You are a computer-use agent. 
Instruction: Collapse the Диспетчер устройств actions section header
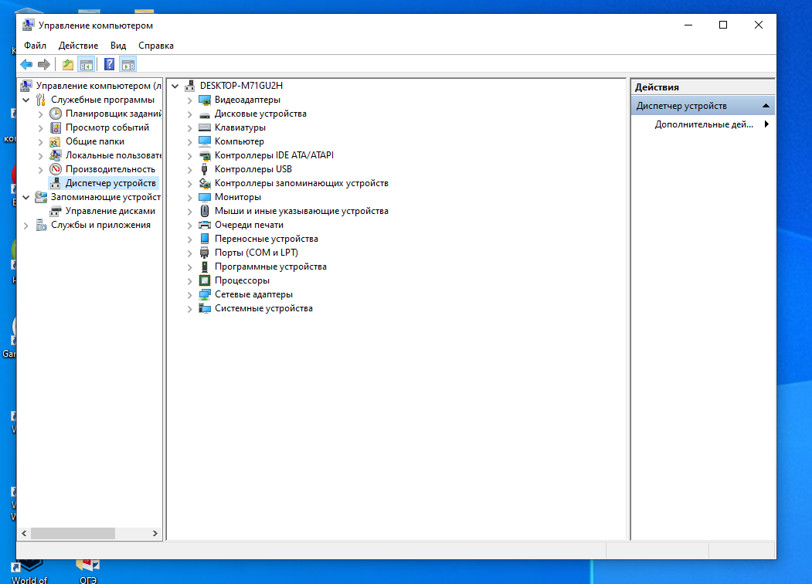tap(766, 106)
